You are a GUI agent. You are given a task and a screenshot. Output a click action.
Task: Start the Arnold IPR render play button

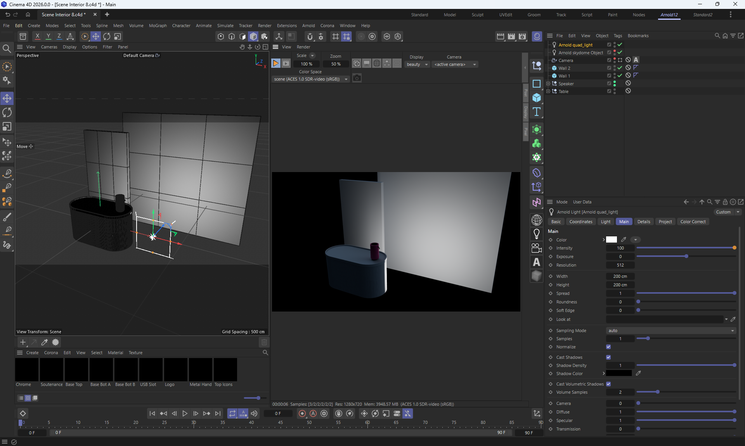pyautogui.click(x=275, y=64)
